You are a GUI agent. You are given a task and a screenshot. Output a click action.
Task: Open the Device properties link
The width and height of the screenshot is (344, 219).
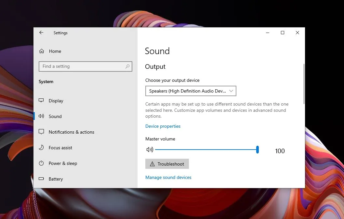[163, 126]
